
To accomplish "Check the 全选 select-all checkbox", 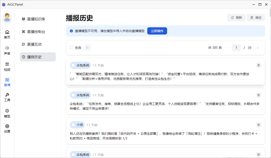I will pyautogui.click(x=71, y=47).
